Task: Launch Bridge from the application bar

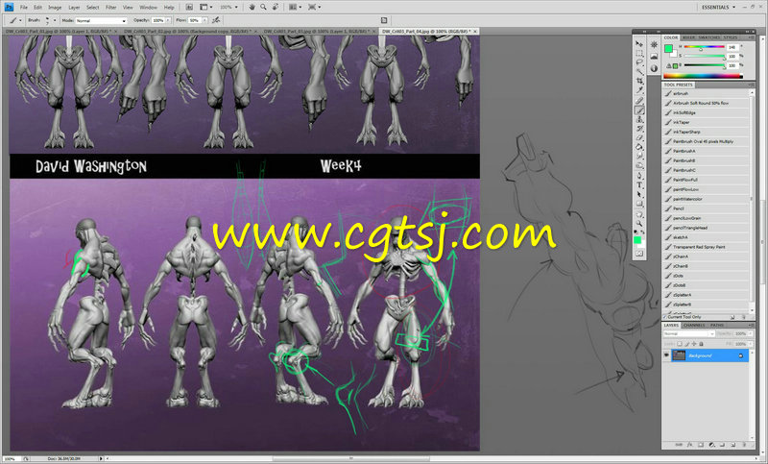Action: [x=189, y=8]
